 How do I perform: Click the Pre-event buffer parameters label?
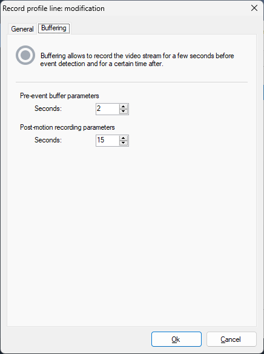point(59,96)
